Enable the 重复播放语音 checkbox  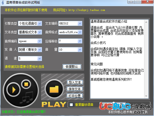click(71, 105)
